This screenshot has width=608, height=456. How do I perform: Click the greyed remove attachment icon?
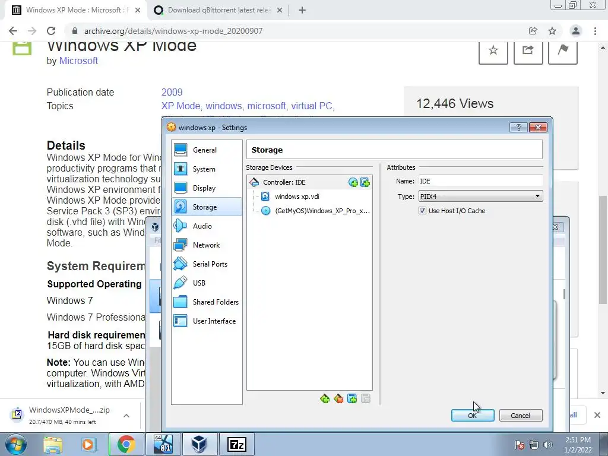click(x=366, y=398)
